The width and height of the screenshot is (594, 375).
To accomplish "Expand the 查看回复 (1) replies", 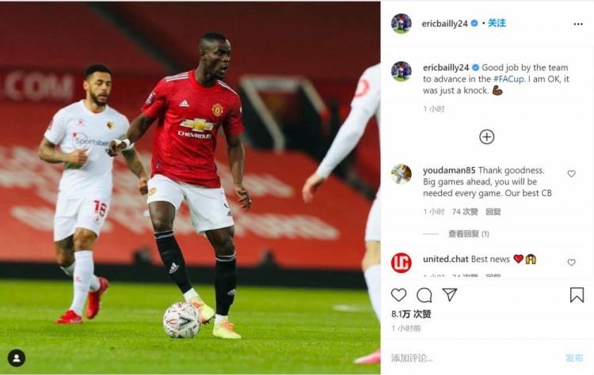I will pyautogui.click(x=469, y=234).
